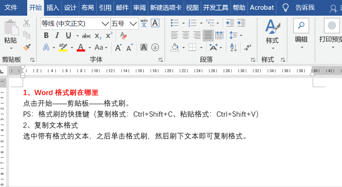Click the highlighted Justify alignment button

208,35
